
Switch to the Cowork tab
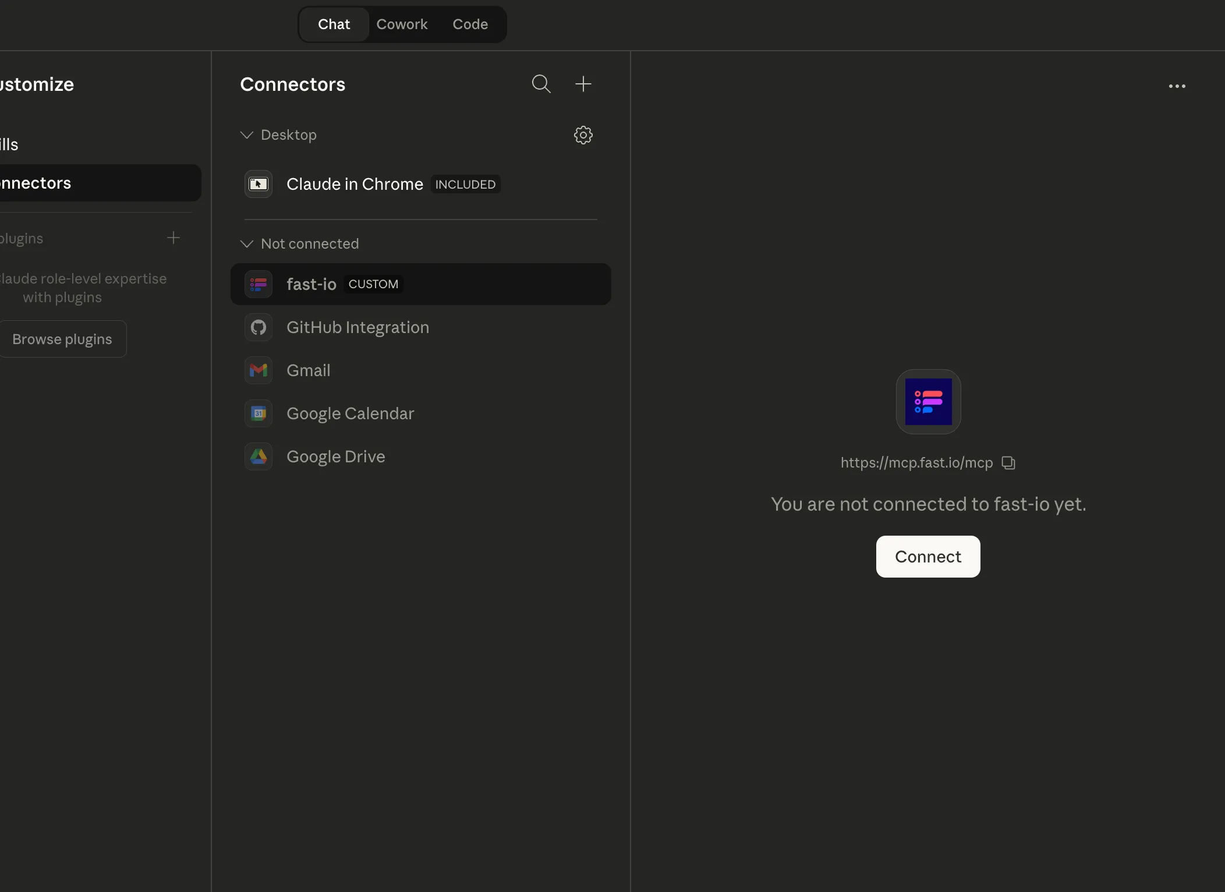tap(402, 24)
